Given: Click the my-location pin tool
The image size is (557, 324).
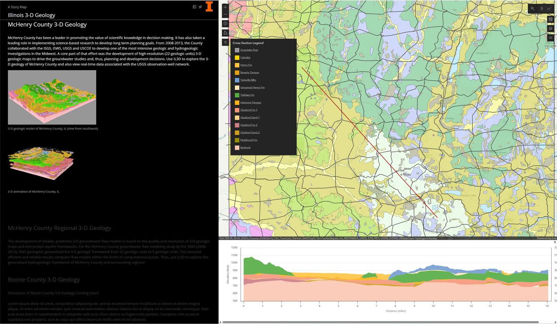Looking at the screenshot, I should click(x=542, y=8).
